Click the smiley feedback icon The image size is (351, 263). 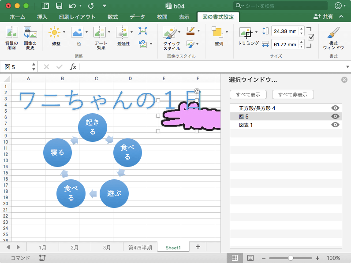tap(338, 6)
